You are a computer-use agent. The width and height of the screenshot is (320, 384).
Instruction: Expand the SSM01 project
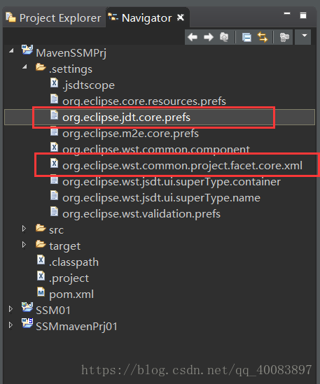pos(11,309)
